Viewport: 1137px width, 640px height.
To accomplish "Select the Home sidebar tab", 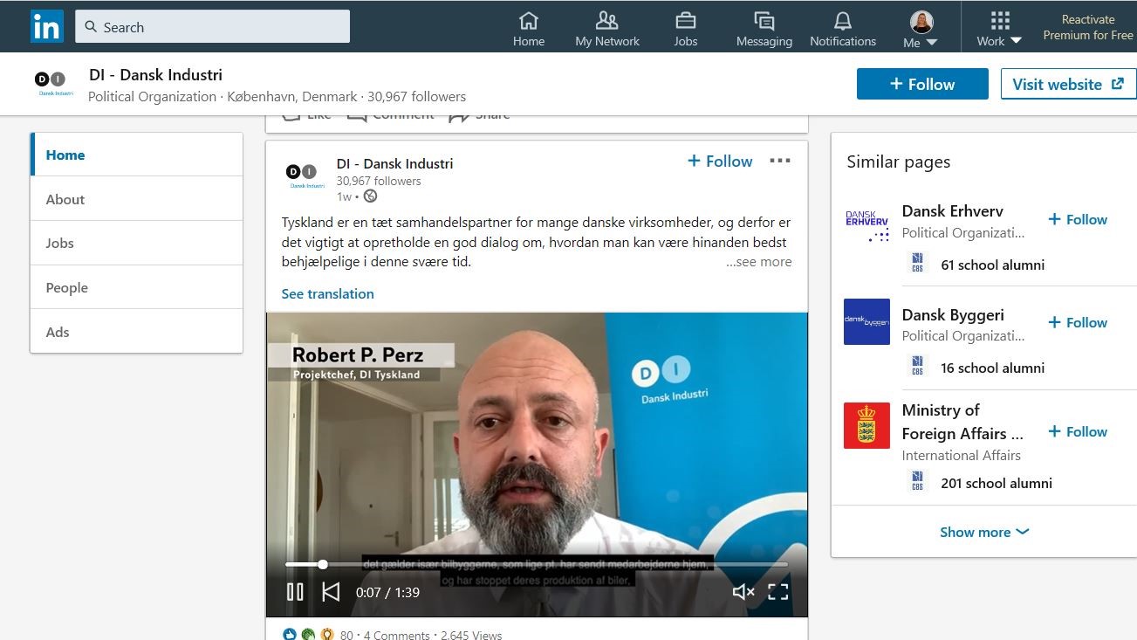I will tap(136, 155).
